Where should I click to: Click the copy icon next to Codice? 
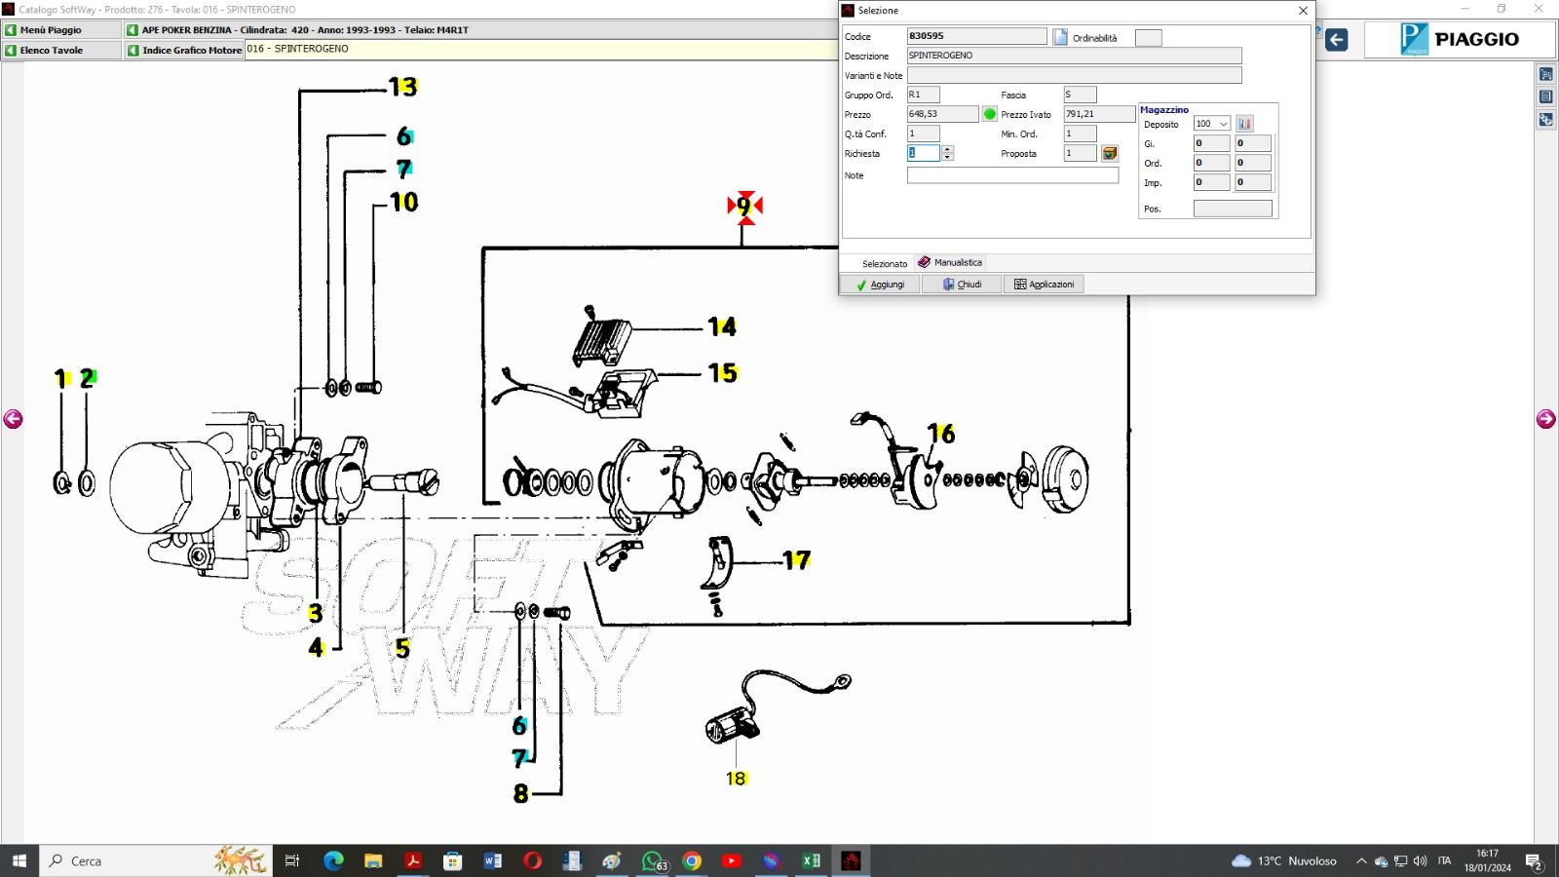coord(1060,37)
